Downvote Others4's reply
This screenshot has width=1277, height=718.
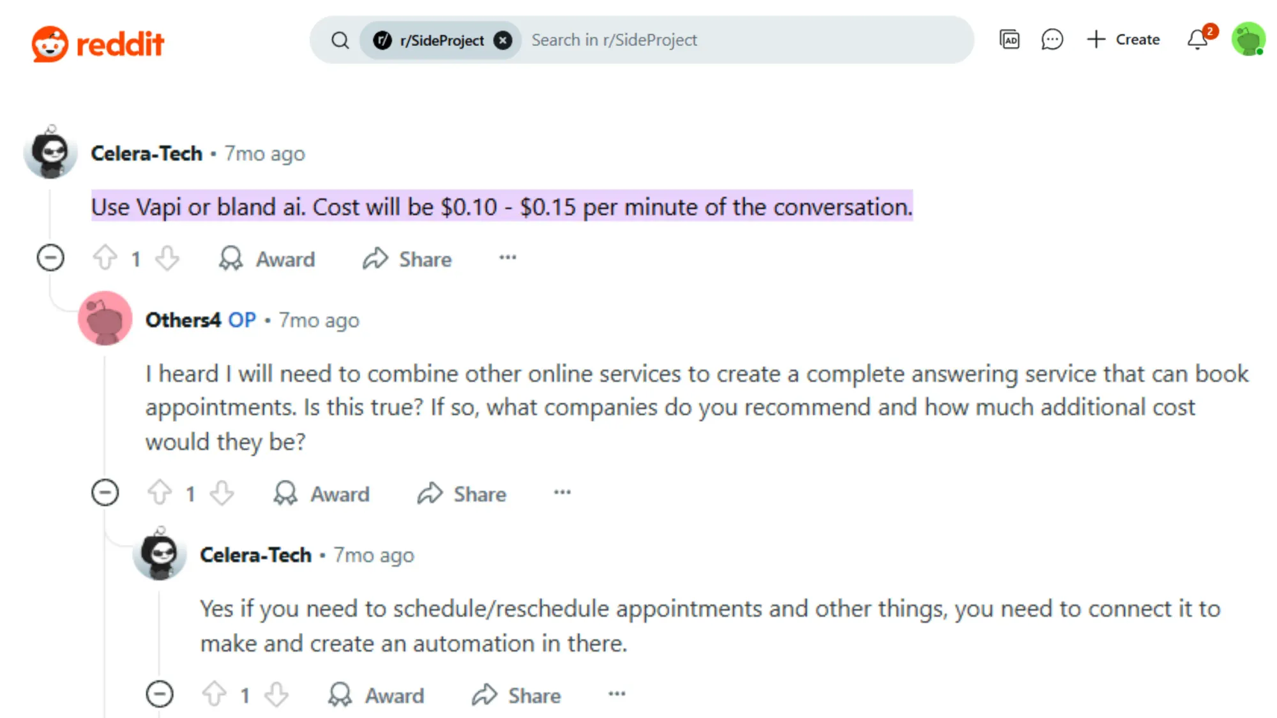point(222,493)
